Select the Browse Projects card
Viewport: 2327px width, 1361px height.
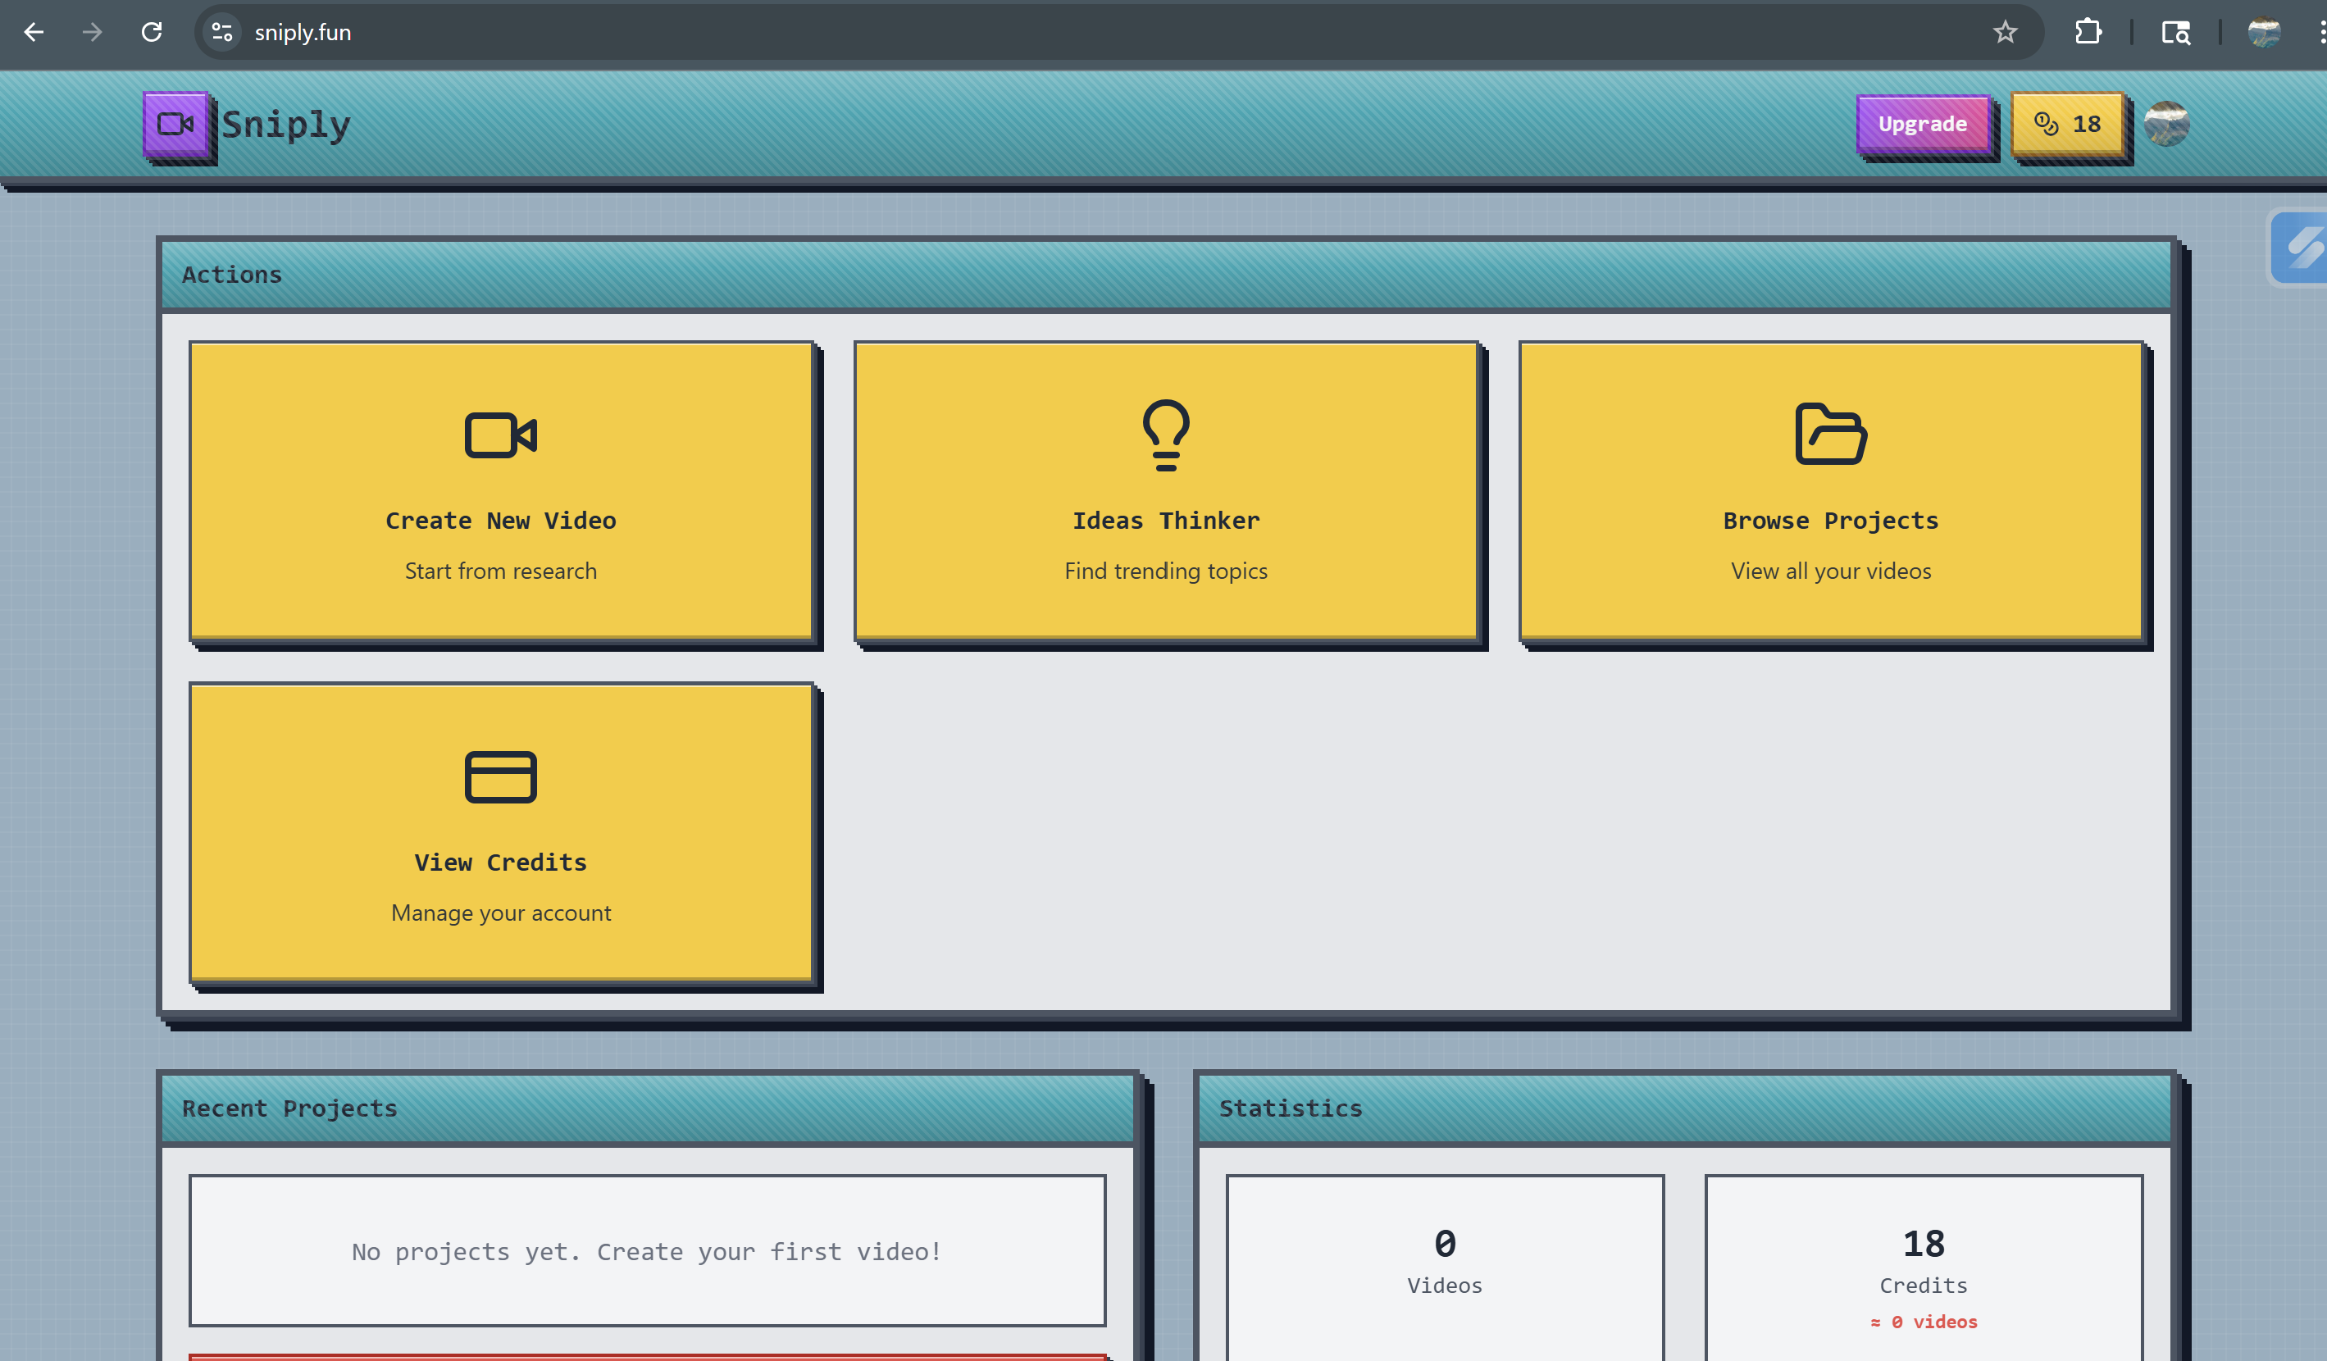(x=1830, y=490)
